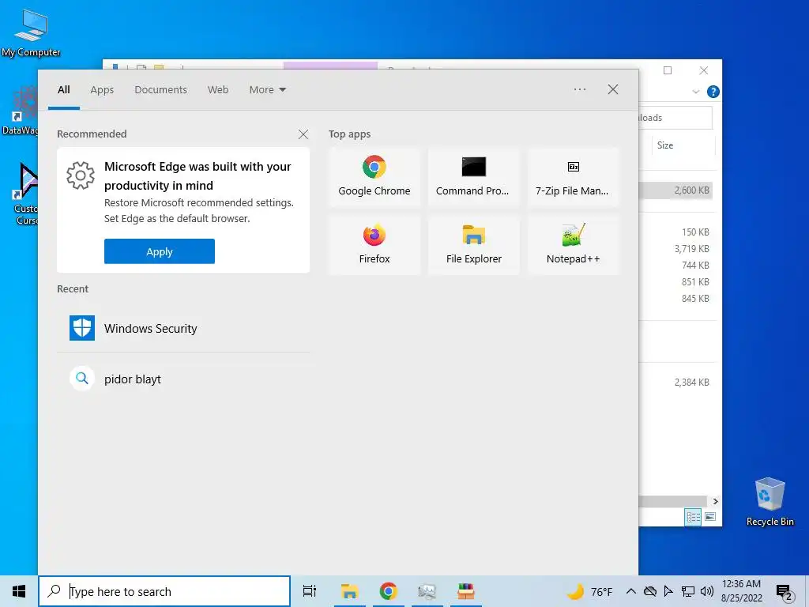Image resolution: width=809 pixels, height=607 pixels.
Task: Select the 3,719 KB file row
Action: (676, 249)
